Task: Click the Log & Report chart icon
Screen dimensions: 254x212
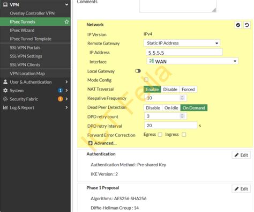Action: pos(5,107)
